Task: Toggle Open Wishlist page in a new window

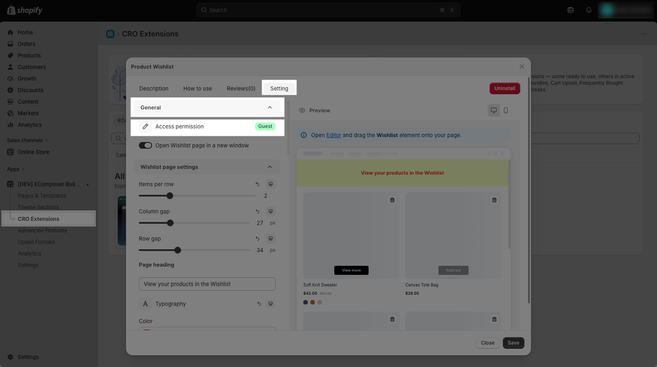Action: coord(146,145)
